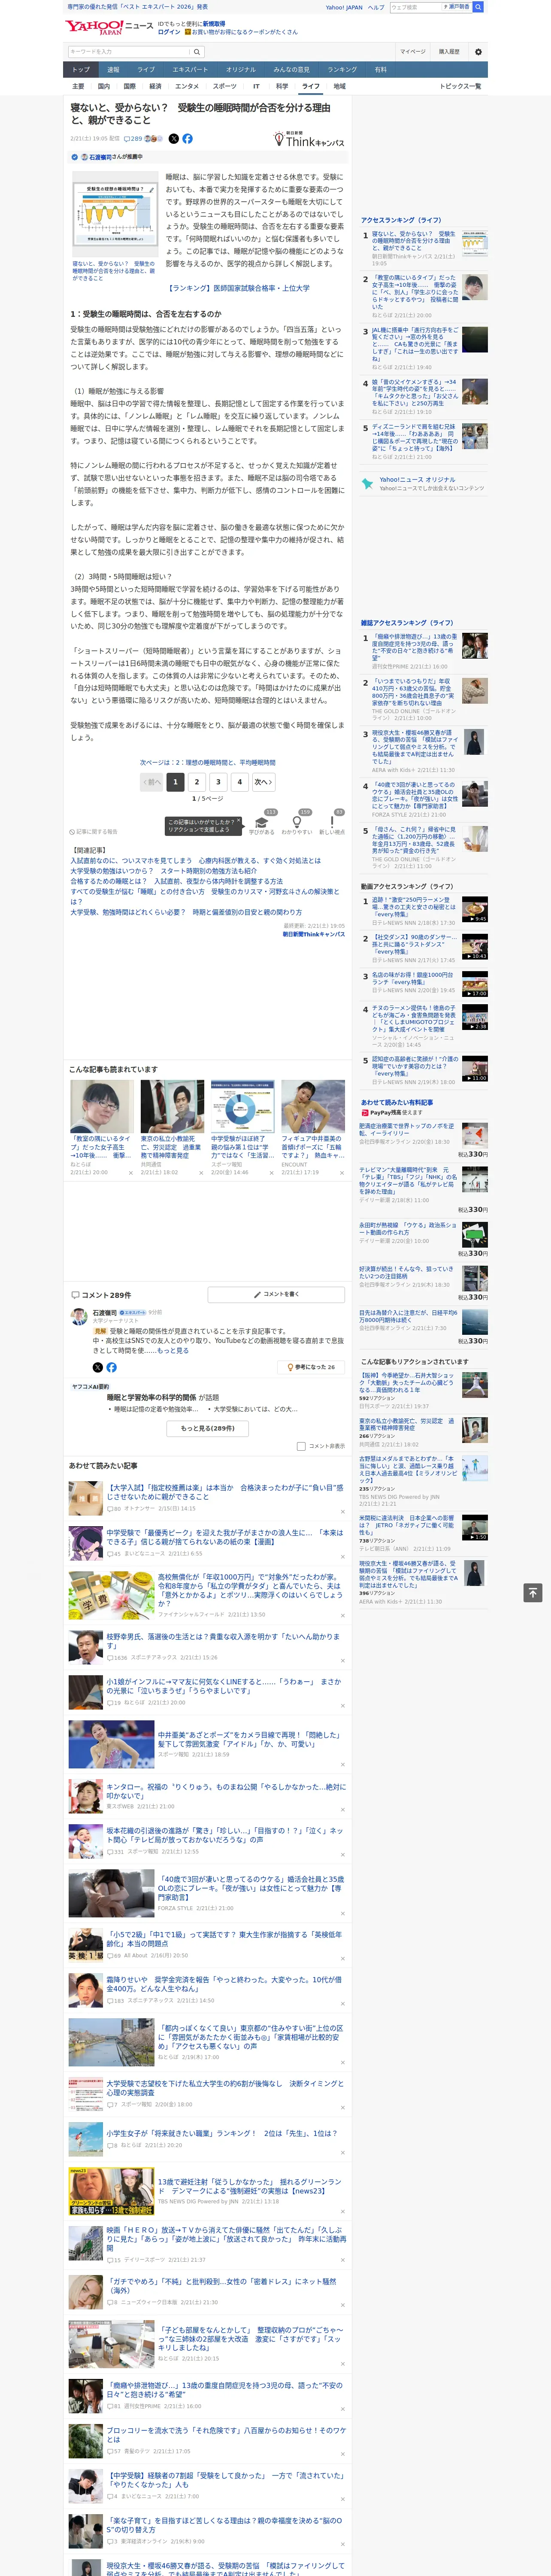
Task: Select the 経済 category
Action: (x=155, y=86)
